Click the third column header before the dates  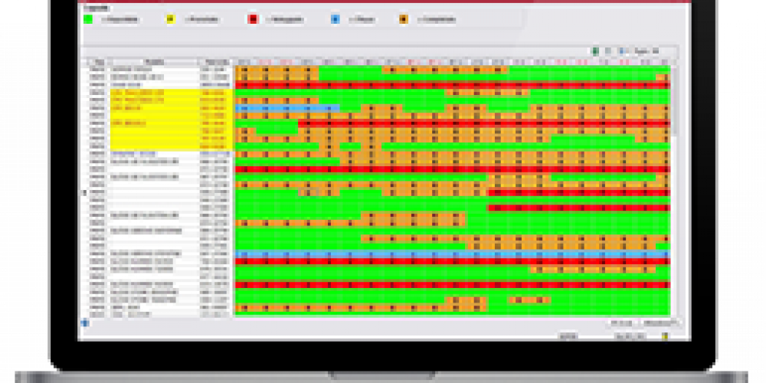[214, 61]
